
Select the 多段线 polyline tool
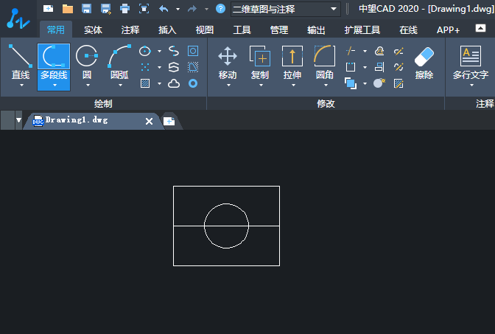[54, 67]
